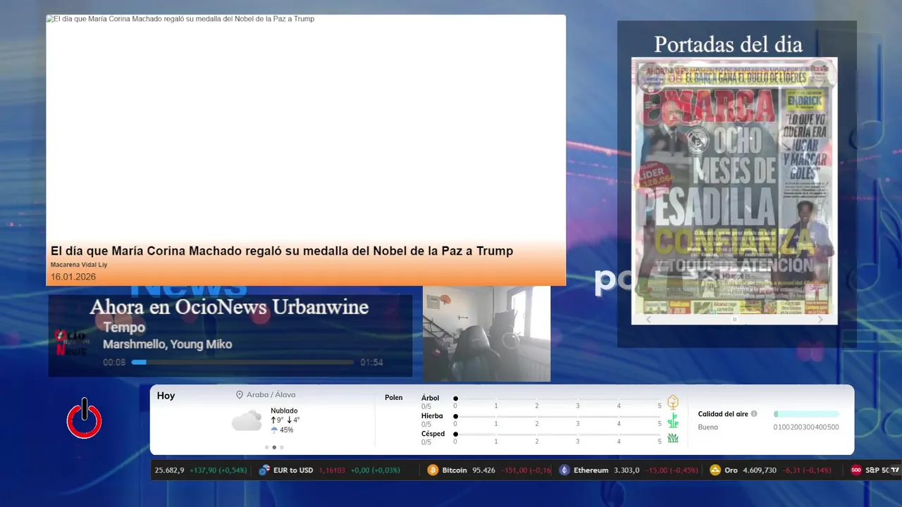The width and height of the screenshot is (902, 507).
Task: Click Oro price 4.609,730
Action: 760,470
